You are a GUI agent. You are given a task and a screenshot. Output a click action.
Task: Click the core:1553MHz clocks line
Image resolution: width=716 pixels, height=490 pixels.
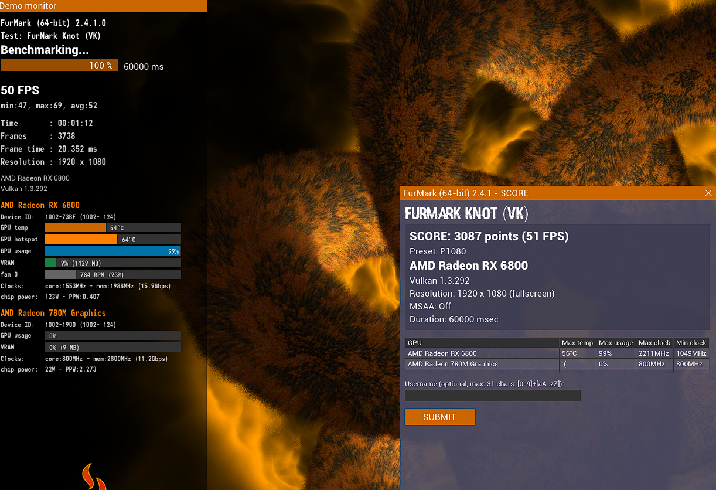85,286
